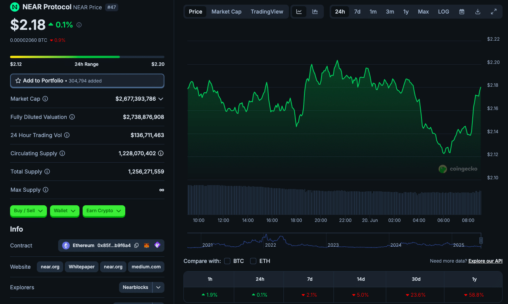Click the 58.8% 1y change value

pos(474,295)
